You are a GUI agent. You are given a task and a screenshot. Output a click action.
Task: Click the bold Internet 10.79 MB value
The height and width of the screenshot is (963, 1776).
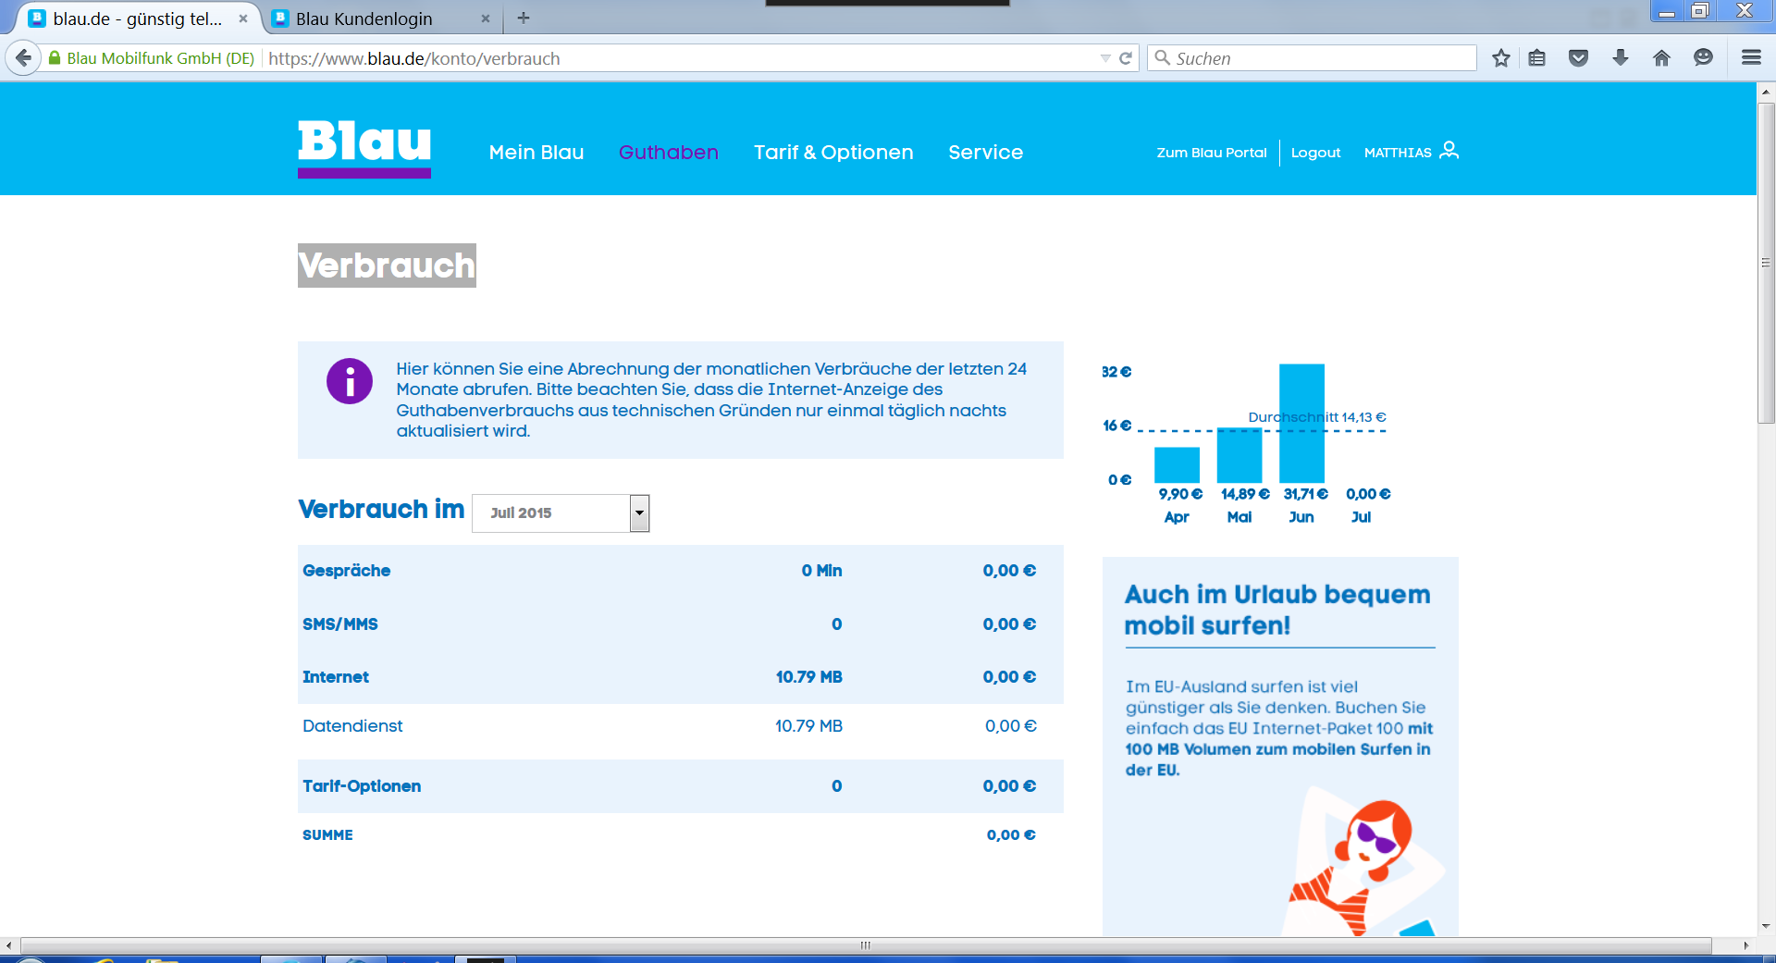coord(808,677)
